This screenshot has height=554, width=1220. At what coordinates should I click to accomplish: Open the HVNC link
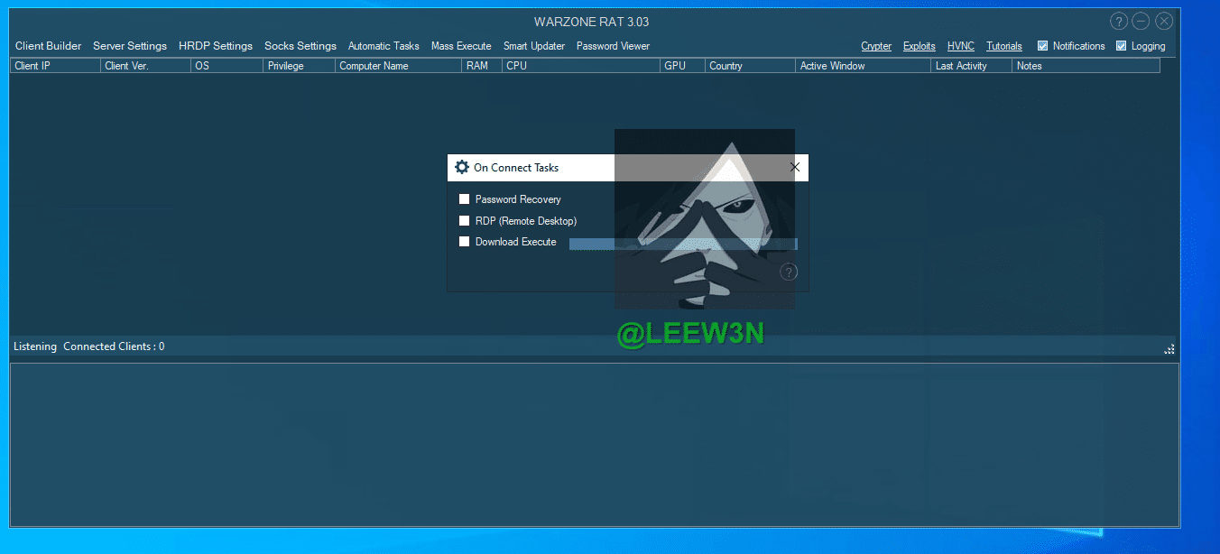coord(960,46)
